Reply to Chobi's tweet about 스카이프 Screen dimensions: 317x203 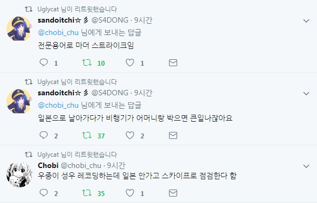click(44, 193)
